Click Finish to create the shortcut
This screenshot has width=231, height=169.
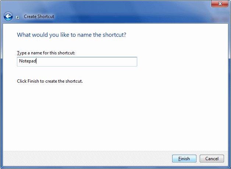pos(184,159)
